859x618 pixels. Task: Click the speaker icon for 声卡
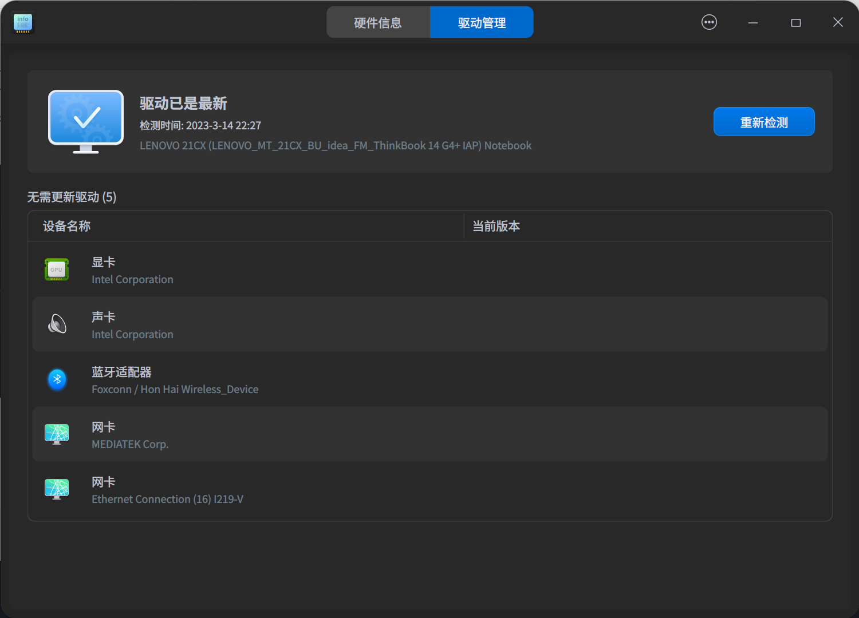[57, 324]
